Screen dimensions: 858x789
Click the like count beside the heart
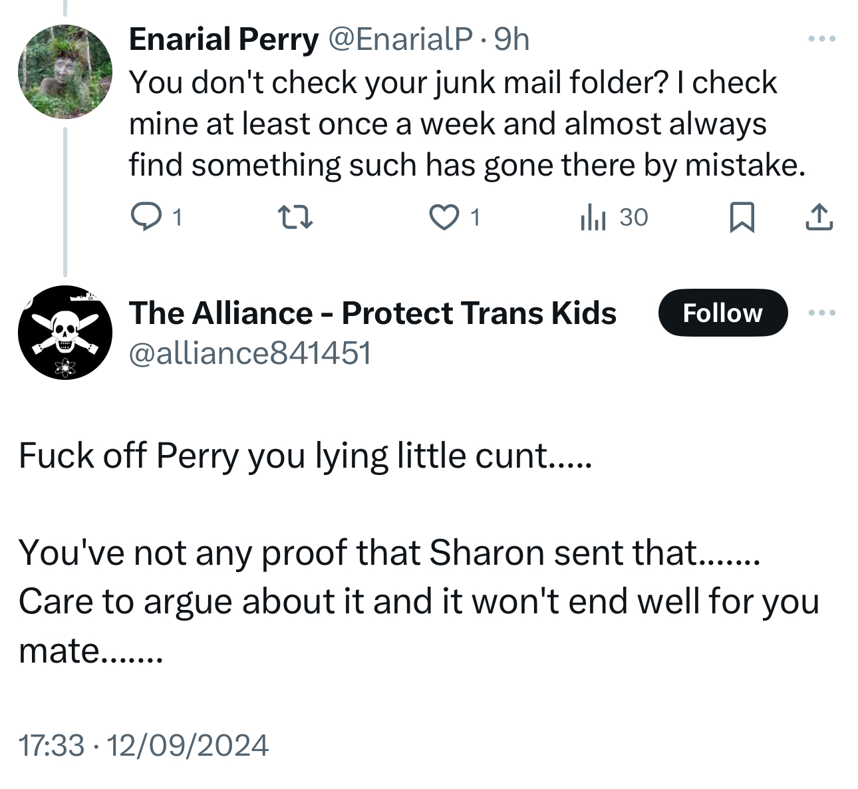(x=475, y=218)
